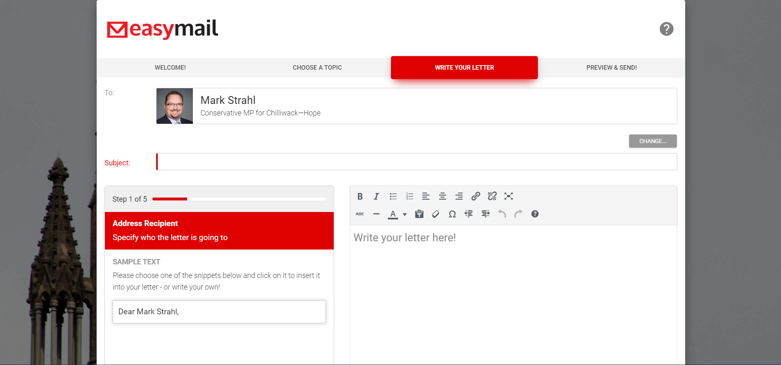Center align the letter text

pos(442,196)
